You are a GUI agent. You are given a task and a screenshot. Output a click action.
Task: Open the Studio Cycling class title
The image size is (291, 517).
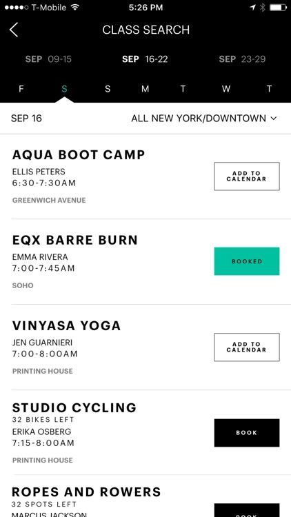tap(74, 408)
